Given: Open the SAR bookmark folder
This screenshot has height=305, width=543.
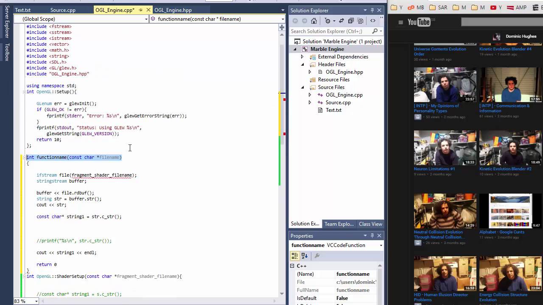Looking at the screenshot, I should 437,8.
